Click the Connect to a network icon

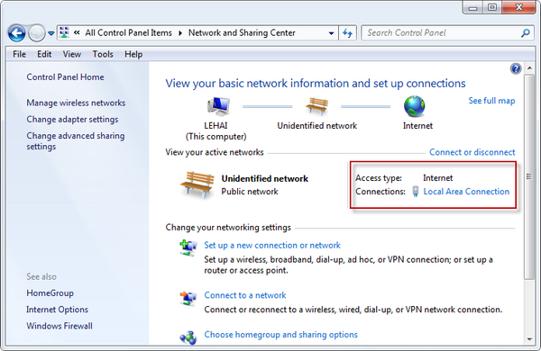188,298
